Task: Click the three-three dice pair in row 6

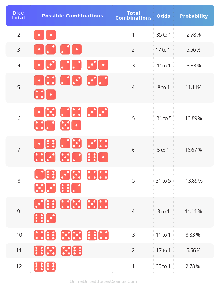Action: pos(97,112)
